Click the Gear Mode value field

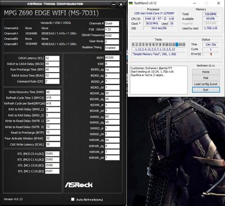[x=112, y=42]
